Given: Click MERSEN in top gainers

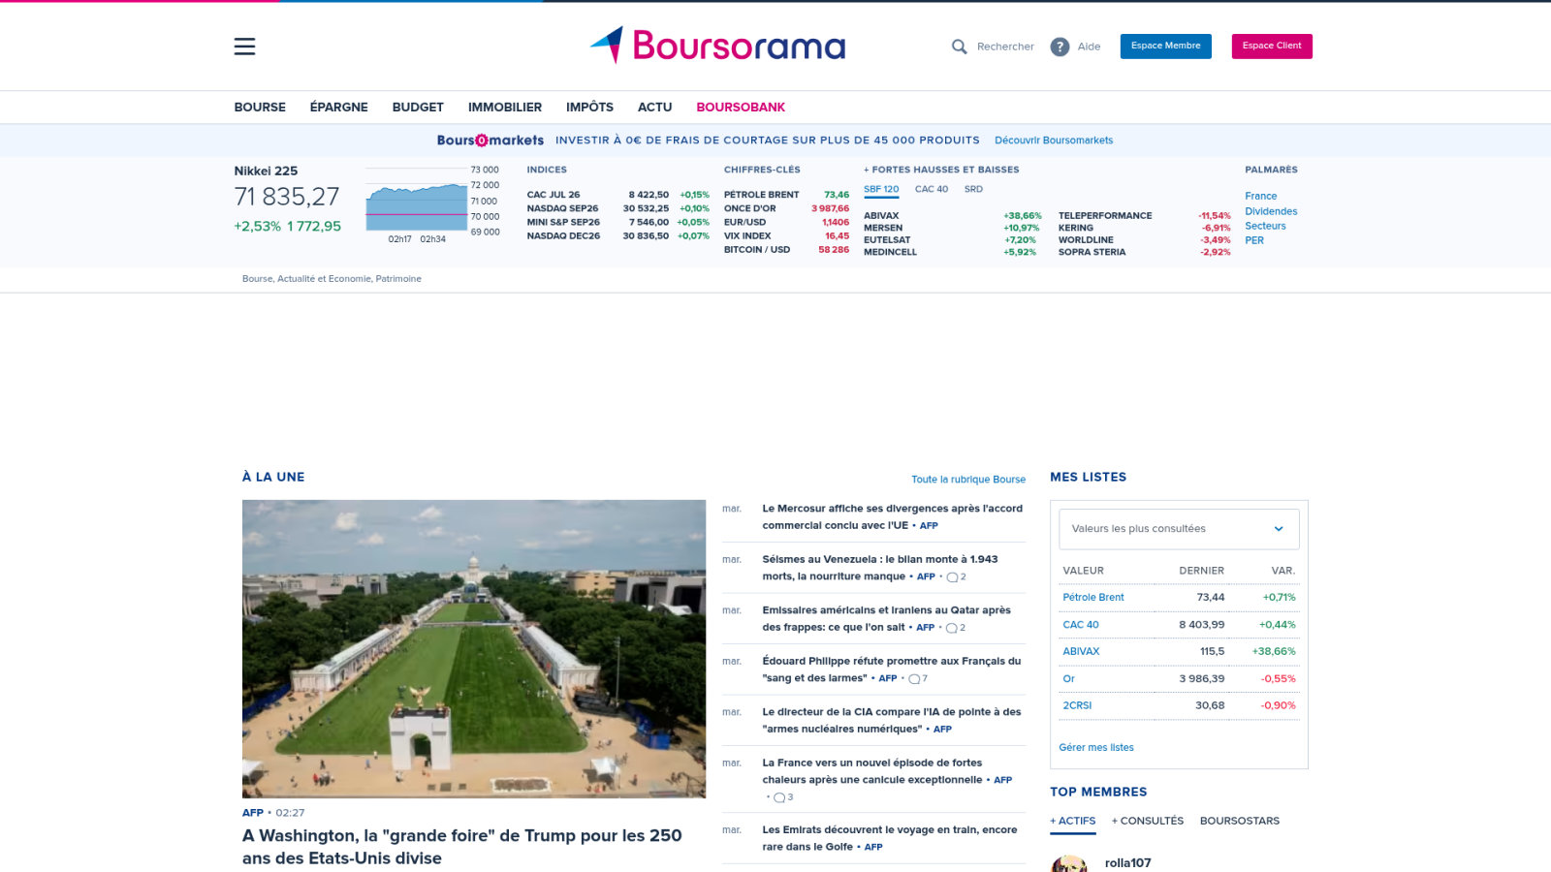Looking at the screenshot, I should (883, 228).
